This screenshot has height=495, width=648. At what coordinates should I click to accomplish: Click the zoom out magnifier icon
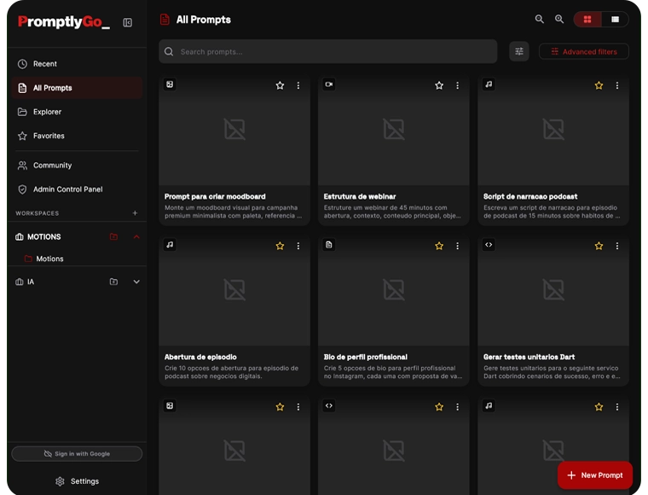pos(539,19)
